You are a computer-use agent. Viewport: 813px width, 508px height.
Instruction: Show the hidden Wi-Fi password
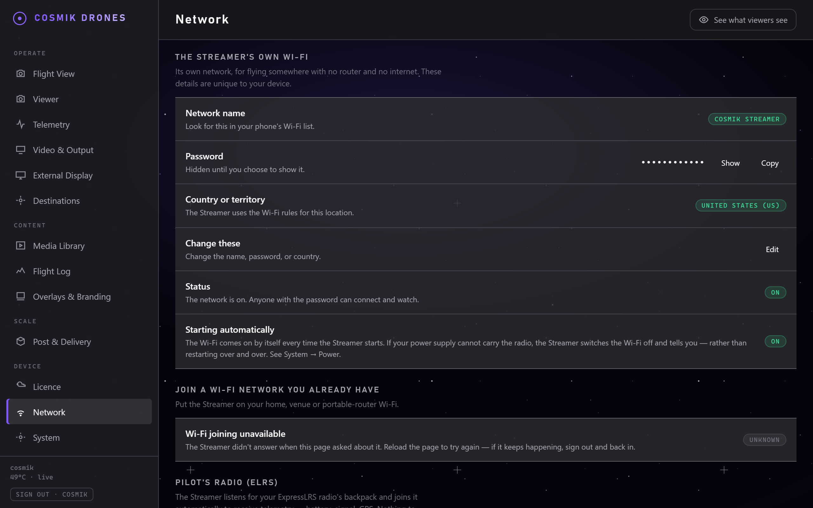tap(730, 163)
